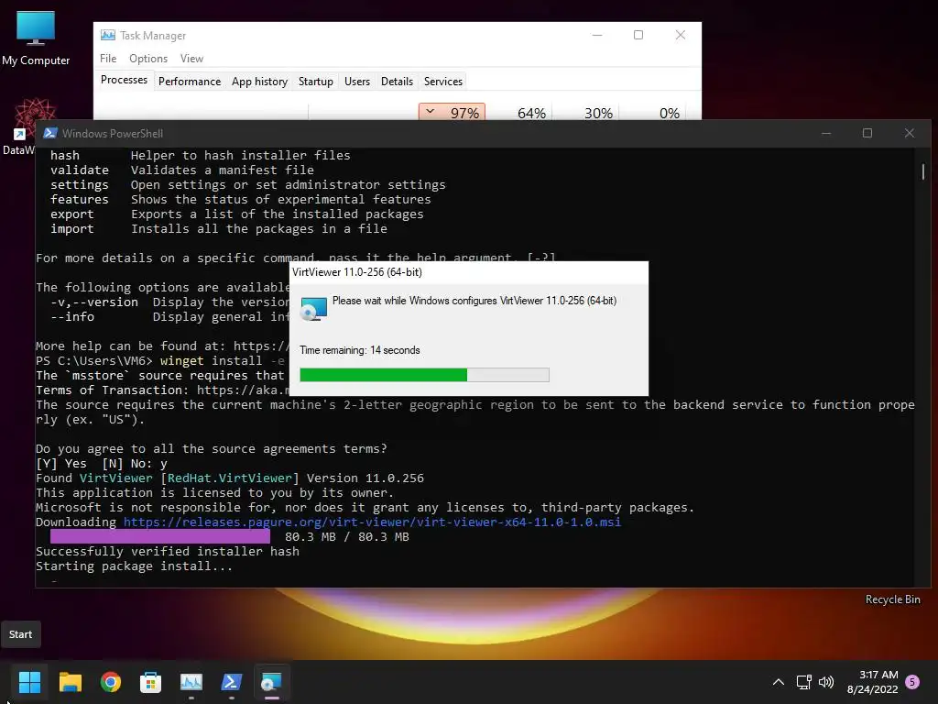Switch to Task Manager taskbar icon
The width and height of the screenshot is (938, 704).
[191, 682]
